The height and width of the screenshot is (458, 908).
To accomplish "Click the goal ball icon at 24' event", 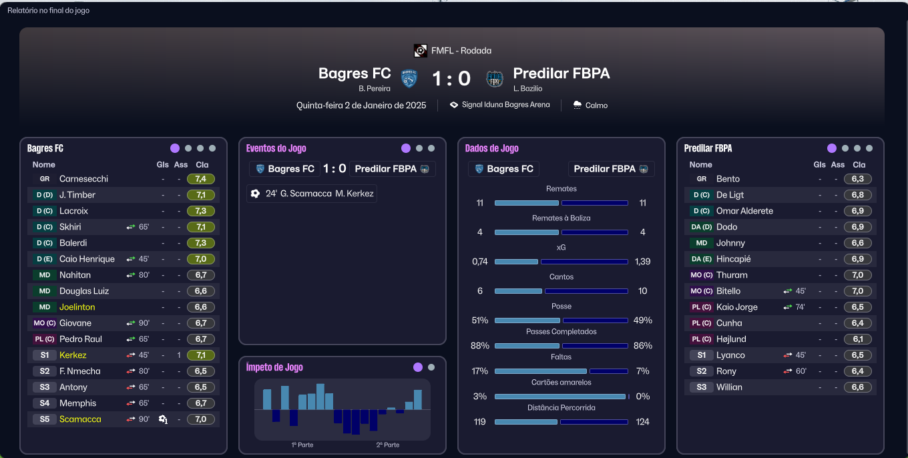I will pos(255,194).
